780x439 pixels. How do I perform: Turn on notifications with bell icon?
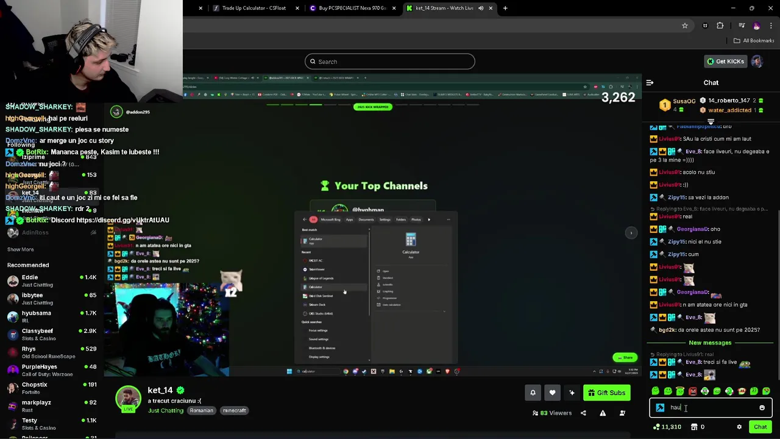click(533, 393)
